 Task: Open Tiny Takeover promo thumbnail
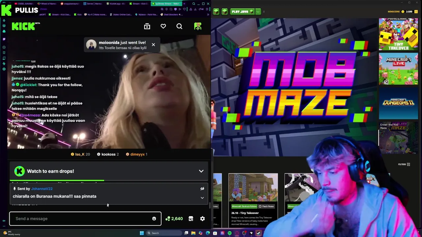click(x=398, y=34)
